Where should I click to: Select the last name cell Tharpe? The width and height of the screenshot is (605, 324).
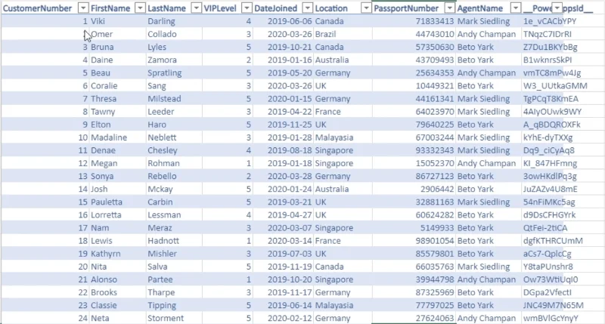pos(174,292)
